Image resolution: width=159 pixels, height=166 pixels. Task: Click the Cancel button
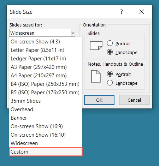pos(134,100)
